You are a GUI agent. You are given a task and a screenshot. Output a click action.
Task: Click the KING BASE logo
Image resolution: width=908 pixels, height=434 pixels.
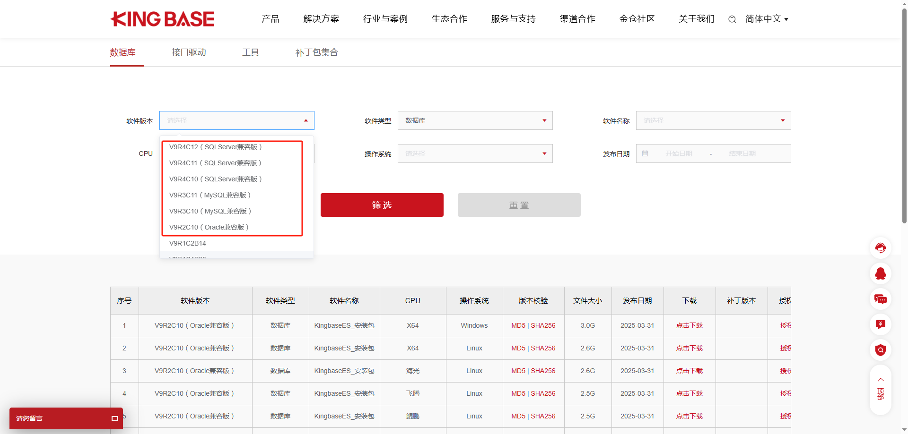coord(162,19)
